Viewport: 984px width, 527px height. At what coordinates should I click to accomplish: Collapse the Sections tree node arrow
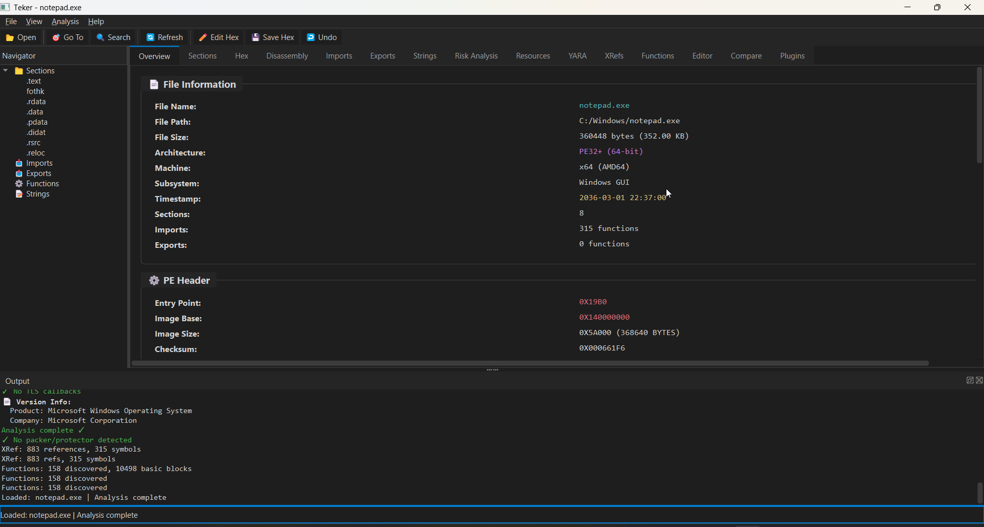click(6, 71)
